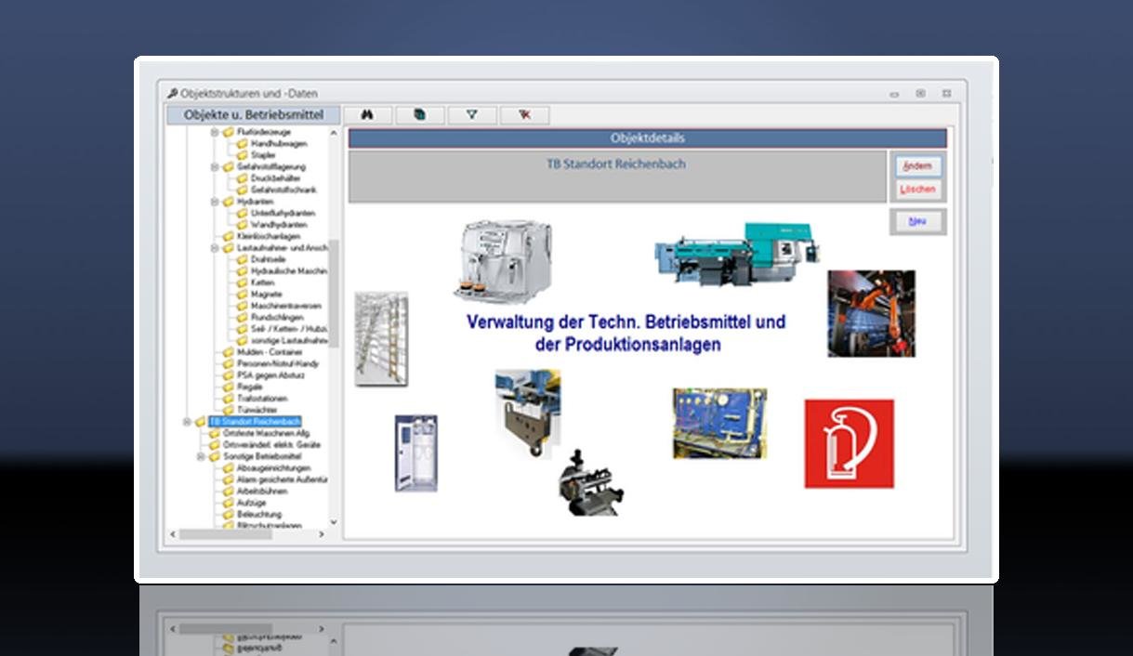This screenshot has width=1133, height=656.
Task: Click the Ortsfeste Maschinen Allg. folder icon
Action: tap(215, 434)
